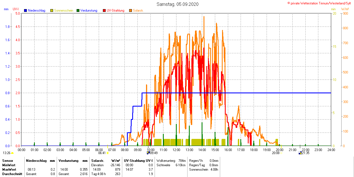Click the sun icon beside 13:26
Screen dimensions: 354x177
coord(12,153)
